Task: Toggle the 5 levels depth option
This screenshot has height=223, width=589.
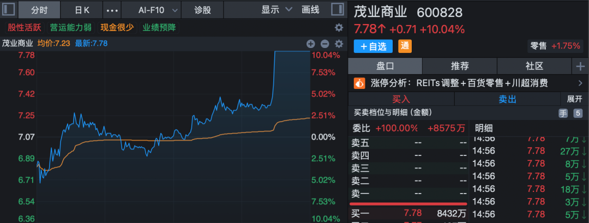Action: pyautogui.click(x=578, y=113)
